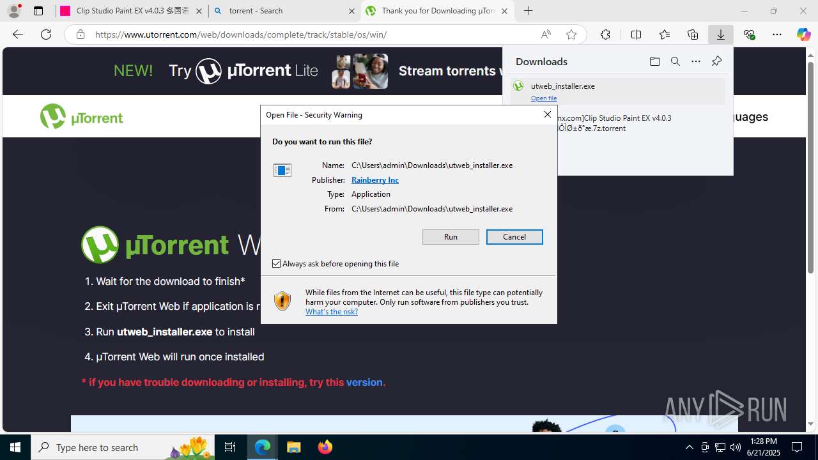This screenshot has height=460, width=818.
Task: Click the µTorrent logo in site header
Action: point(82,117)
